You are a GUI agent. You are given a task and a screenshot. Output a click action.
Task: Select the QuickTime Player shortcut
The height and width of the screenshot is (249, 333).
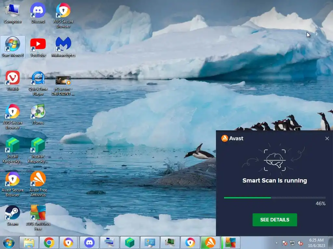coord(38,83)
